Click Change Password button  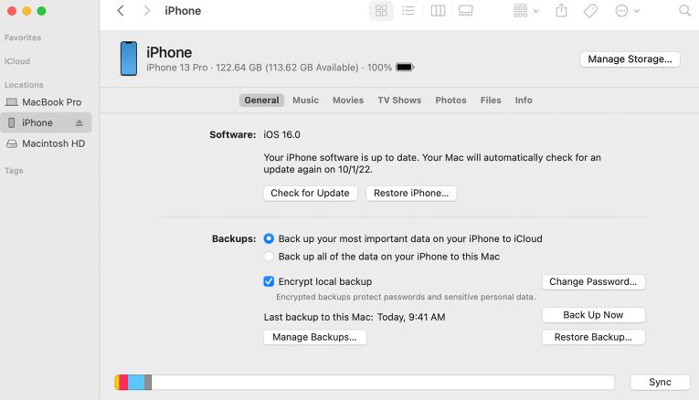593,282
